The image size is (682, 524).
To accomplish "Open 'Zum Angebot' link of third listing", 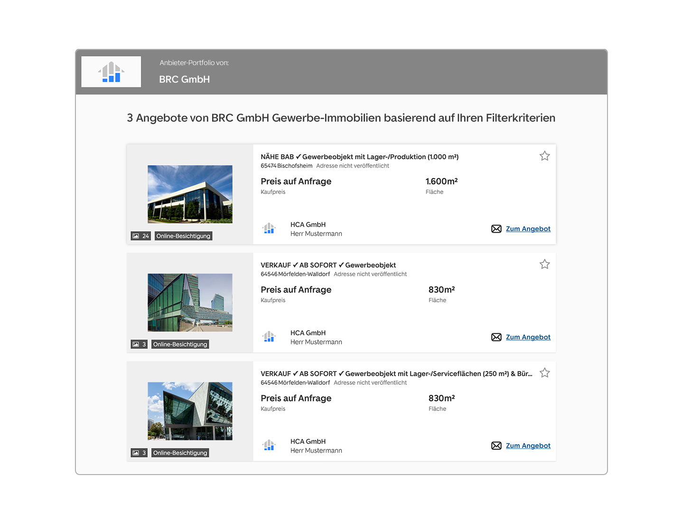I will (528, 446).
